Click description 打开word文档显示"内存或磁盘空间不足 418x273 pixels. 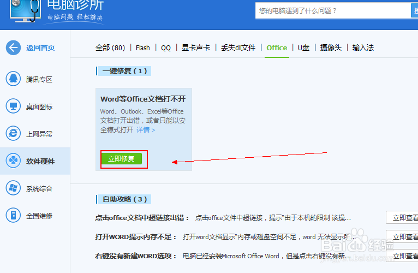pyautogui.click(x=269, y=237)
